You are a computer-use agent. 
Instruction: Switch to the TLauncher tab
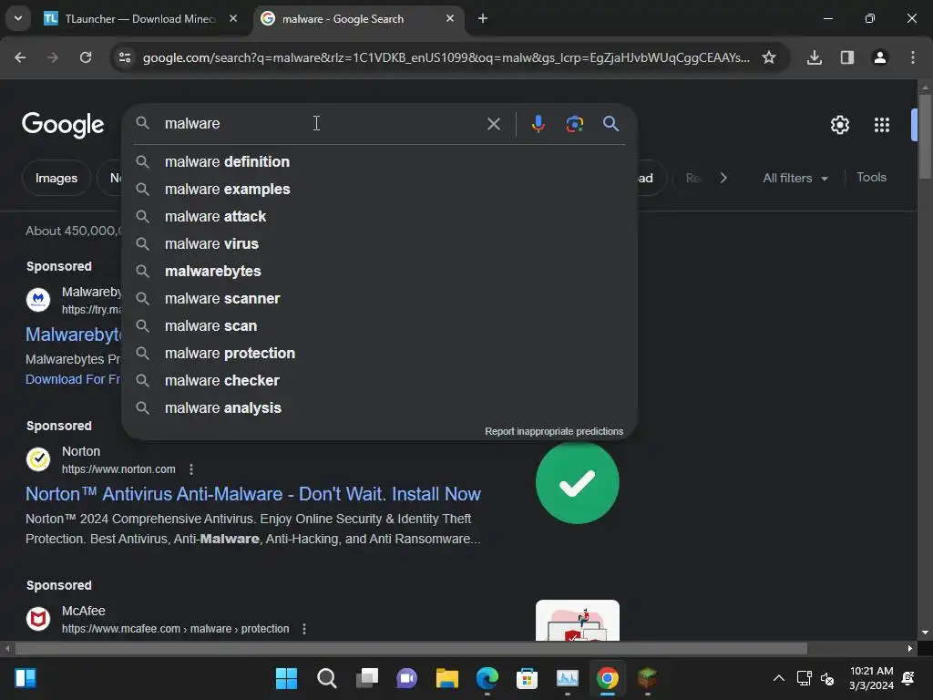pos(139,19)
